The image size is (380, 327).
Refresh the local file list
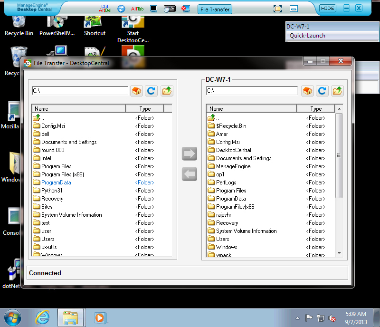point(151,91)
